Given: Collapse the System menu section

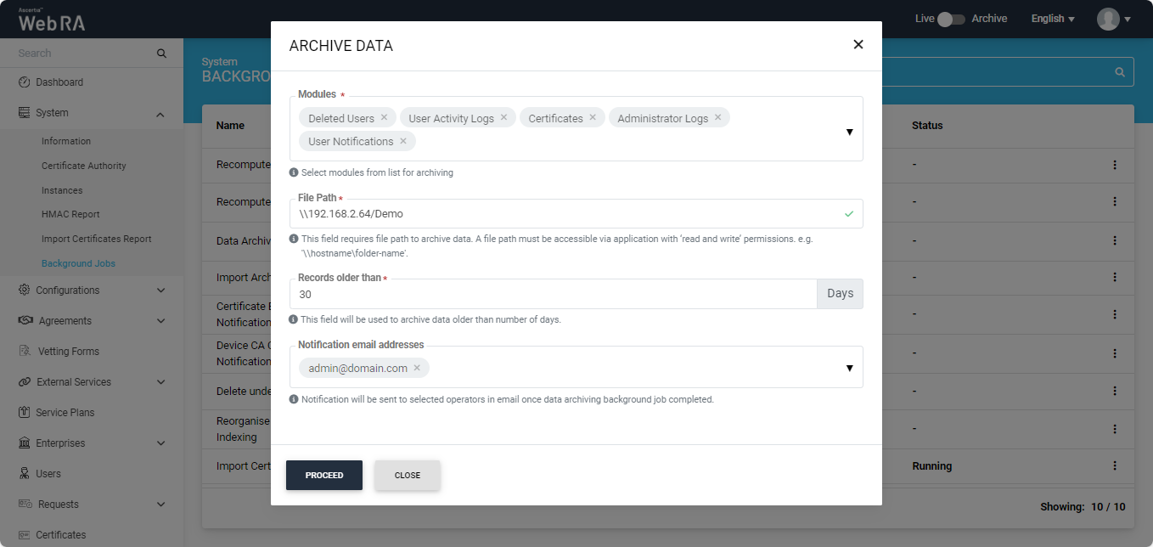Looking at the screenshot, I should click(x=160, y=114).
